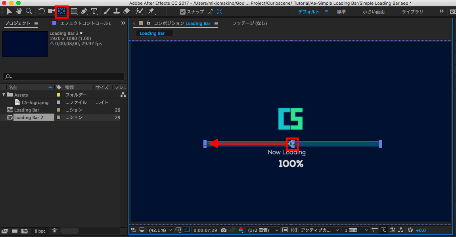Click the 8 bpc color depth button
Image resolution: width=456 pixels, height=237 pixels.
(40, 231)
